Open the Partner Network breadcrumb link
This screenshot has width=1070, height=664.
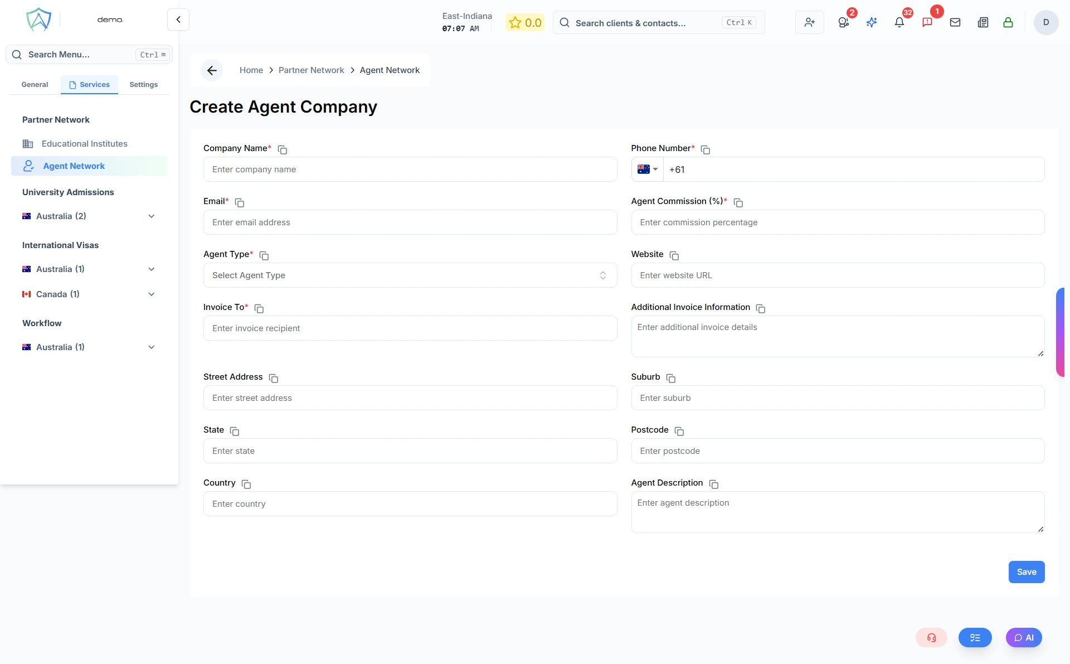pos(311,70)
